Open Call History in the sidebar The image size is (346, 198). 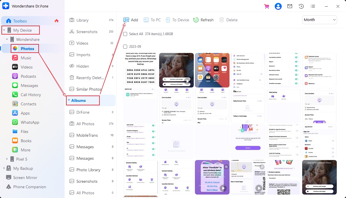(x=31, y=95)
